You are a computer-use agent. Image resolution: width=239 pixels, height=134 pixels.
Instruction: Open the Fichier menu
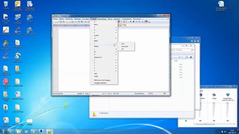(56, 19)
